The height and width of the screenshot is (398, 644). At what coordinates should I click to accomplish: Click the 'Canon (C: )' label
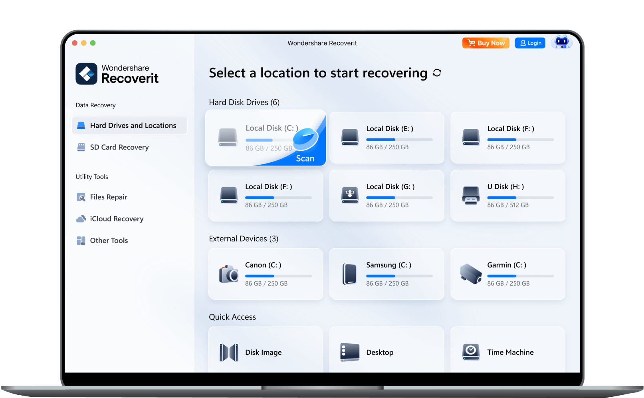(263, 265)
